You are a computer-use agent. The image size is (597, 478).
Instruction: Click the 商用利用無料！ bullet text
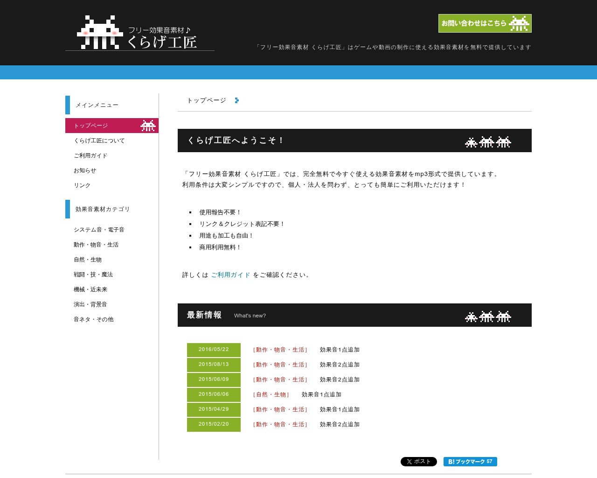click(x=220, y=247)
